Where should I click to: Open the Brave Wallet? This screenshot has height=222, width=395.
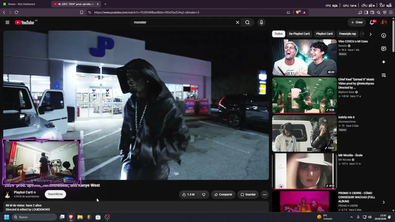pos(372,12)
